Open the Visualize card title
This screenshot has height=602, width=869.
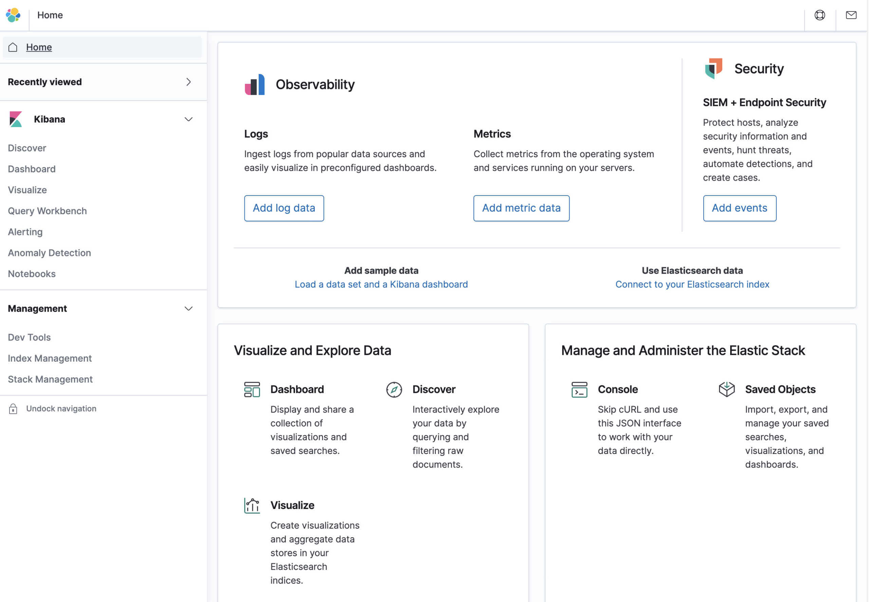pyautogui.click(x=292, y=506)
